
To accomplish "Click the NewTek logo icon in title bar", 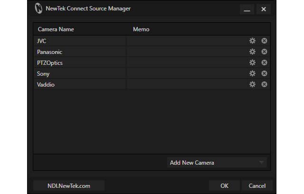I will [38, 9].
